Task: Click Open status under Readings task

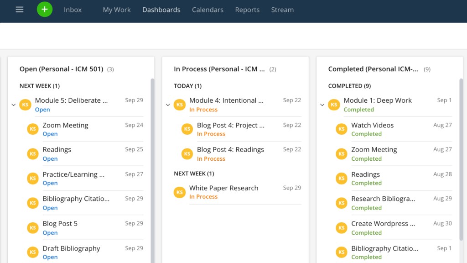Action: pos(50,159)
